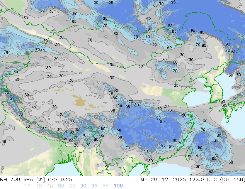Select the legend value 30 below the title
This screenshot has width=245, height=189.
coord(39,186)
